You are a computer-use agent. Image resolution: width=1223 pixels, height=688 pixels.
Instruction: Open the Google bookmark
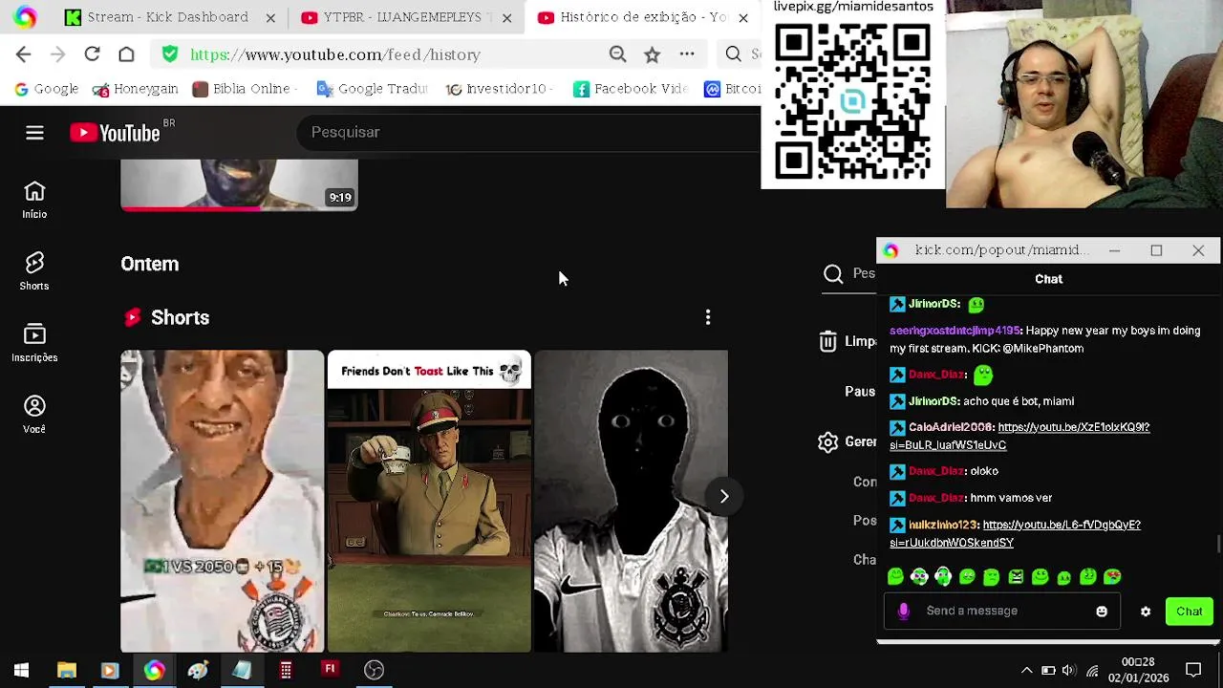[x=46, y=89]
